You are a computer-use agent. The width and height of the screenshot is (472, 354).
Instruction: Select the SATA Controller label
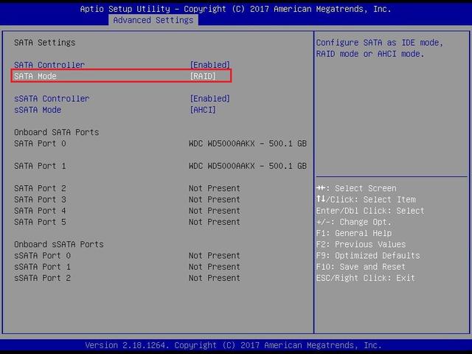pyautogui.click(x=49, y=65)
